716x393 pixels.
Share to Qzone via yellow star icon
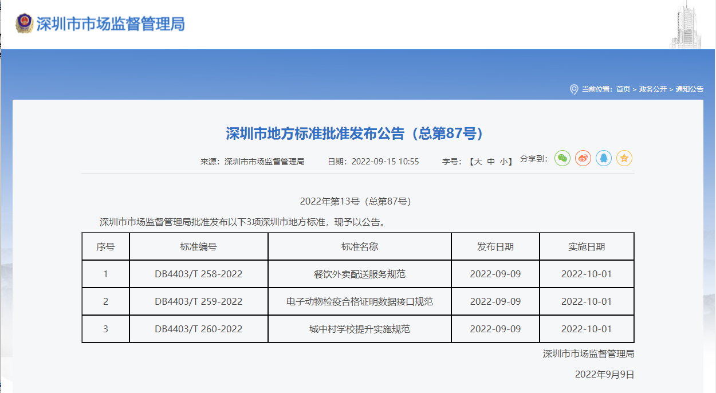[624, 158]
